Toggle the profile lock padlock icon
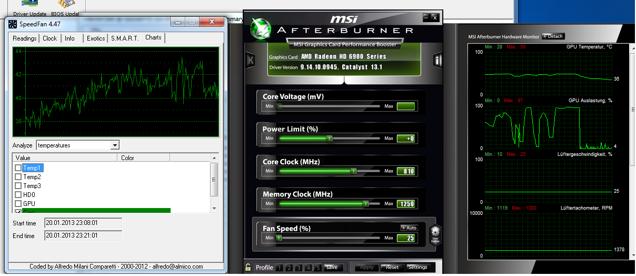636x276 pixels. 248,267
